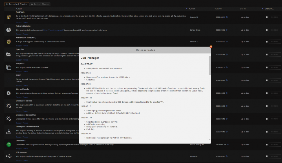
Task: Open Support Thread link for unBALANCE
Action: tap(22, 148)
